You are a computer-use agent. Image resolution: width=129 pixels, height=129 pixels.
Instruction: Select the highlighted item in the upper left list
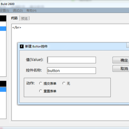point(3,29)
